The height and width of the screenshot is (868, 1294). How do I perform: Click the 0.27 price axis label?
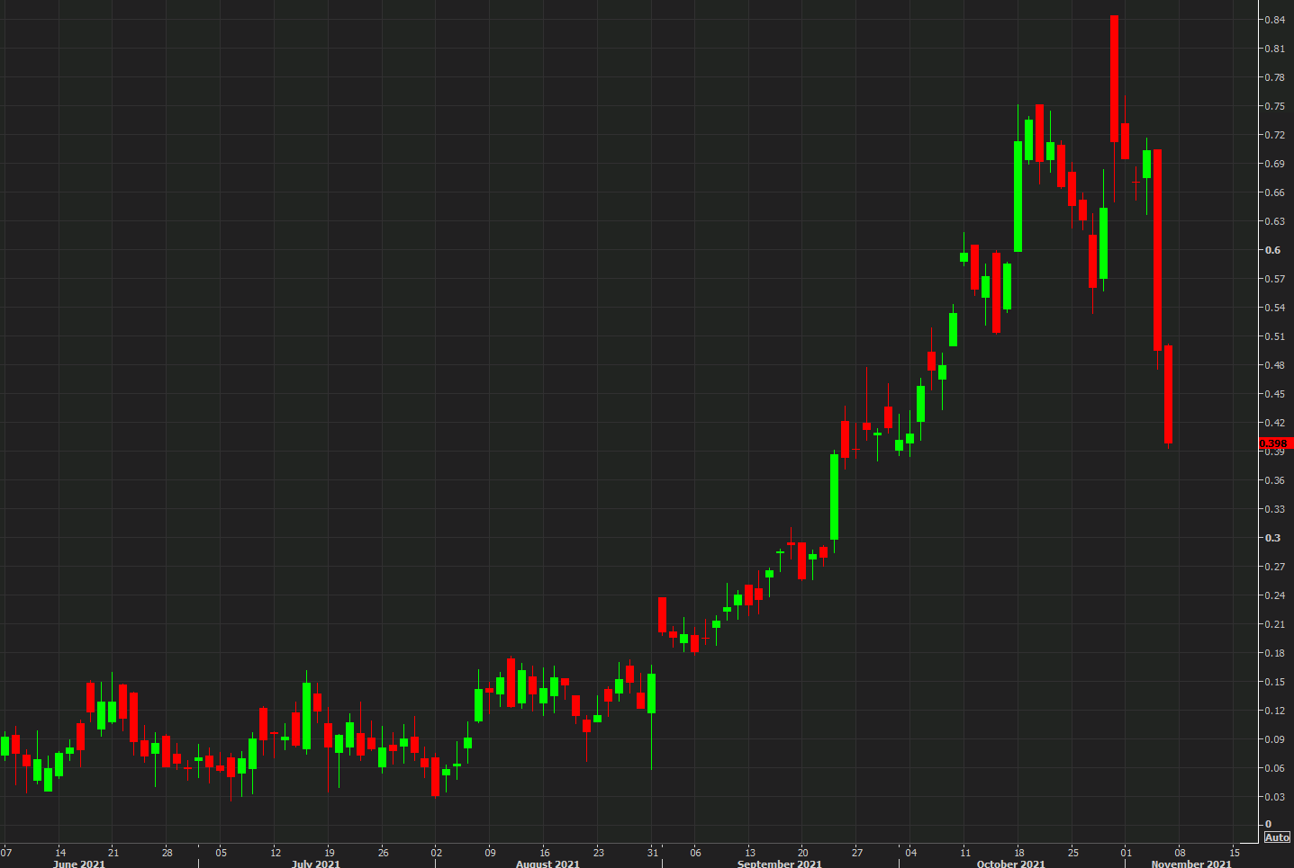coord(1274,567)
